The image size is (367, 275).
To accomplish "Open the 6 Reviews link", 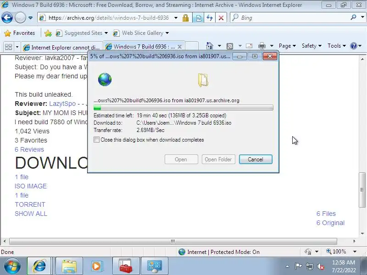I will click(29, 149).
